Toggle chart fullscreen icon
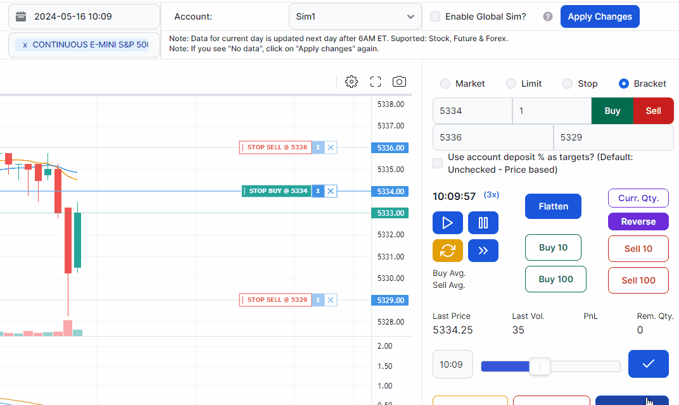The image size is (679, 405). coord(376,82)
